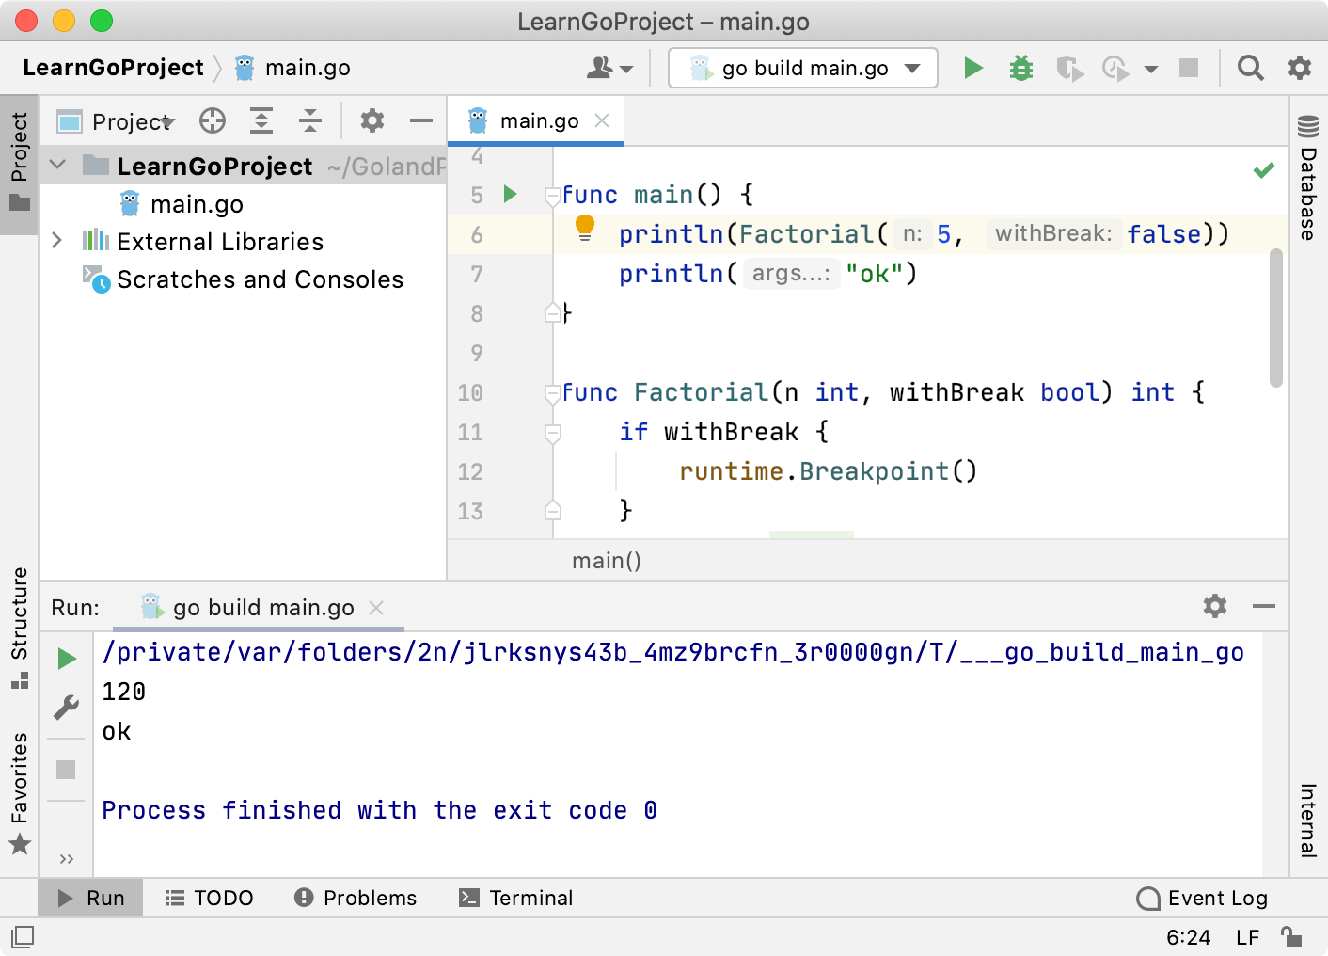Toggle the Database sidebar panel
Viewport: 1328px width, 956px height.
1308,177
